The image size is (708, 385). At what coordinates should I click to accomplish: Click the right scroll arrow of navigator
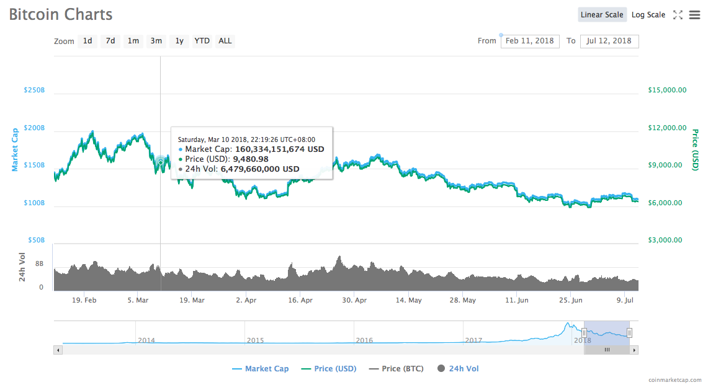(x=634, y=350)
